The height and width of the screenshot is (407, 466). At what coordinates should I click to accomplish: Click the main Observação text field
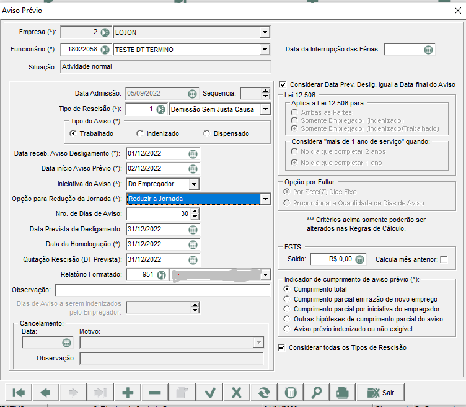162,290
